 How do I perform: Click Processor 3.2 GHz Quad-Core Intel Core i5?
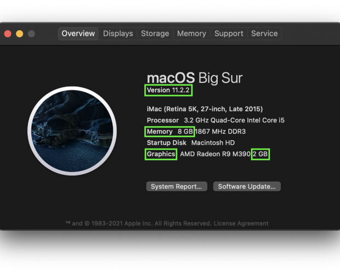click(216, 120)
